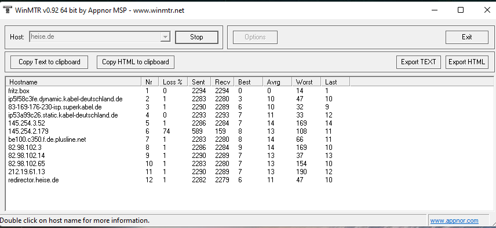Click the Loss % column header

pyautogui.click(x=173, y=82)
